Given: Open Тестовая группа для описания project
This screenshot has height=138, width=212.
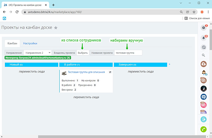Looking at the screenshot, I should pos(86,72).
